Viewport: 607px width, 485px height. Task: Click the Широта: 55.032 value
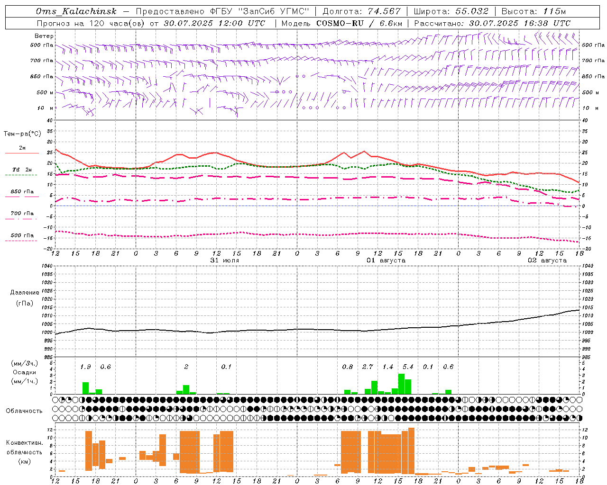pos(451,11)
